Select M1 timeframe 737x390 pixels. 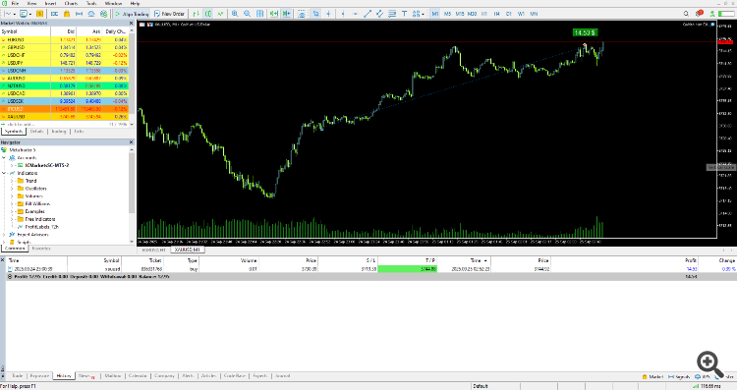tap(434, 14)
